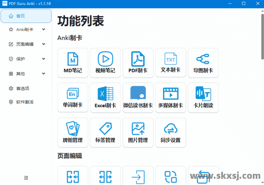Open the 微信读书制卡 tool

coord(138,98)
